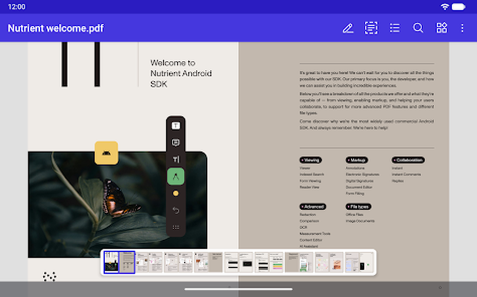
Task: Tap the Content Editor entry
Action: point(311,240)
